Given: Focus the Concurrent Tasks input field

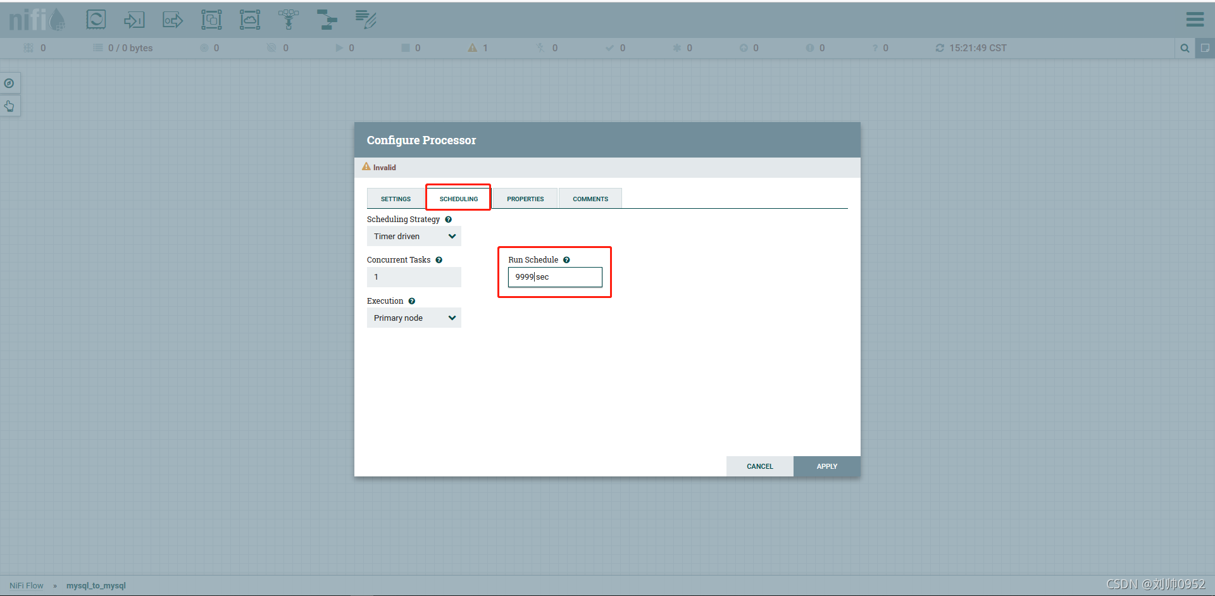Looking at the screenshot, I should (x=414, y=277).
